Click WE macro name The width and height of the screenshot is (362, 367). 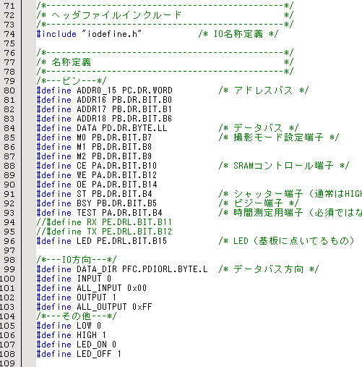pyautogui.click(x=82, y=175)
